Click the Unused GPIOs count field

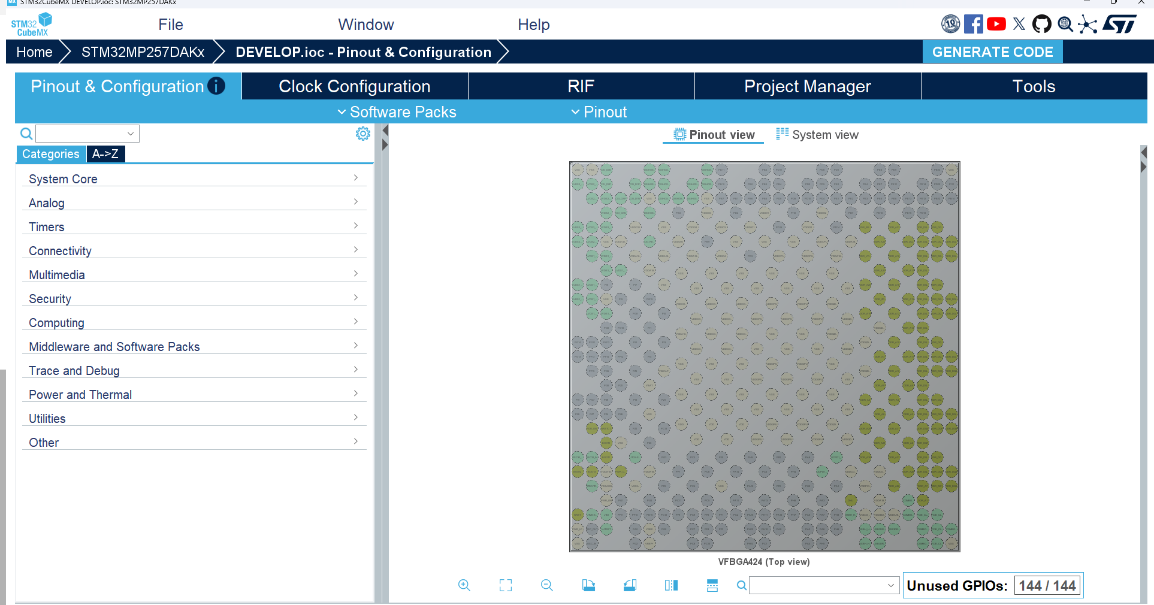[1047, 586]
